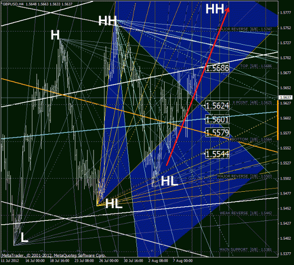
Task: Click price axis value 1.5627
Action: click(286, 103)
